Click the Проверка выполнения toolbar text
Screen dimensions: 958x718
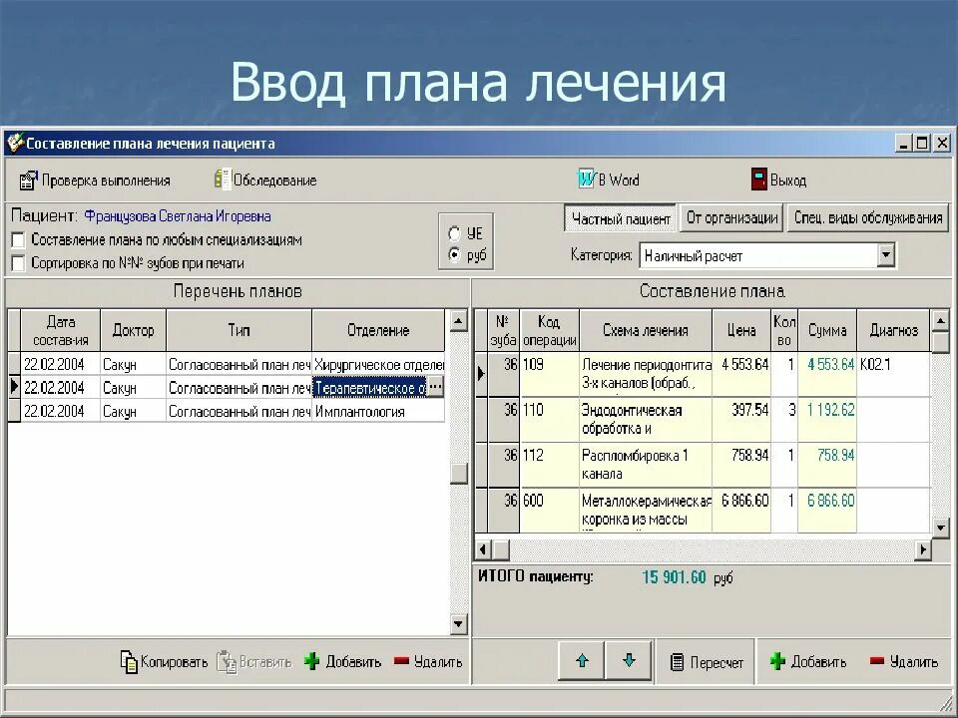pos(106,180)
